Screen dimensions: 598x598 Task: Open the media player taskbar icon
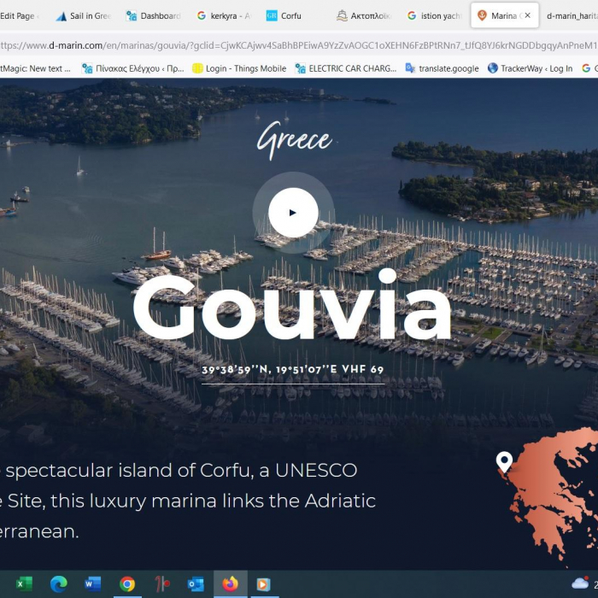[264, 584]
